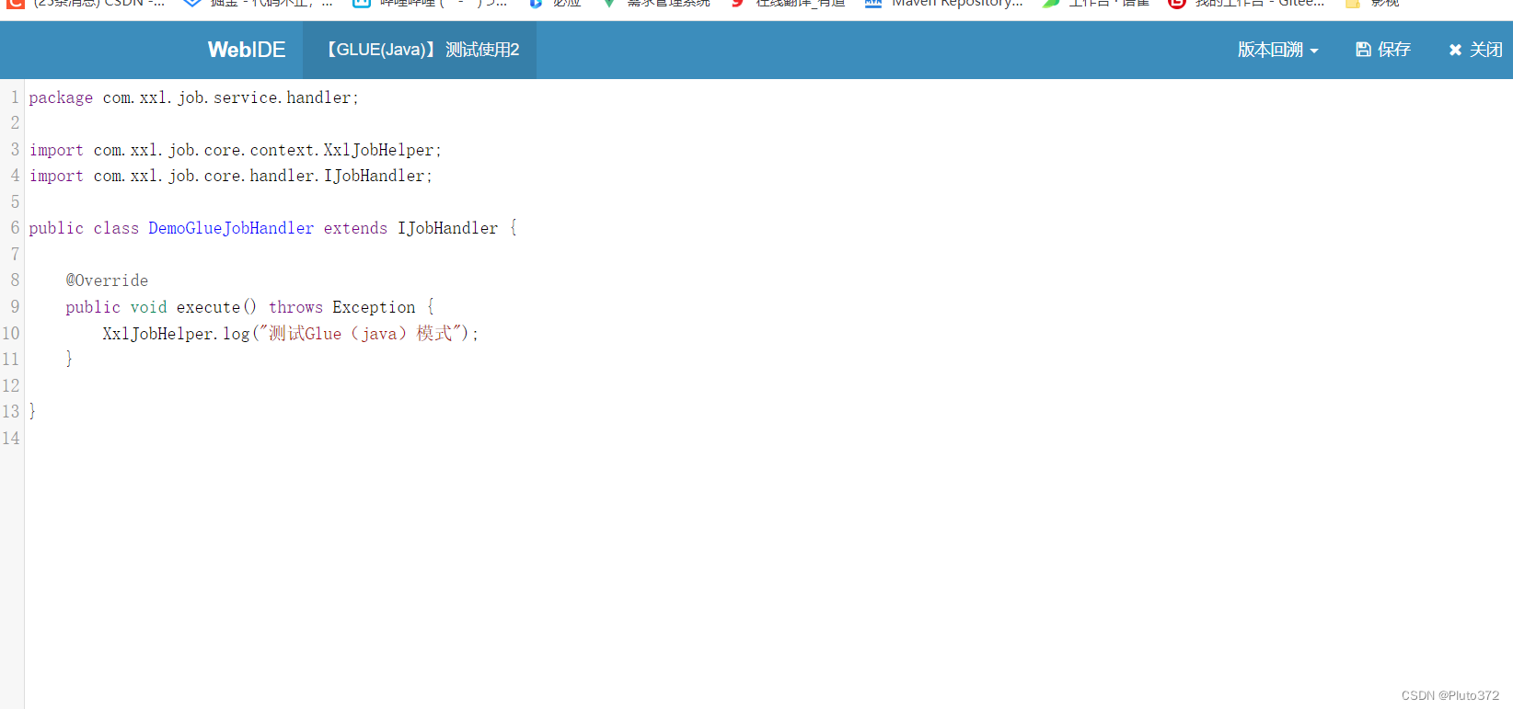Click gutter line number 2

(x=15, y=122)
